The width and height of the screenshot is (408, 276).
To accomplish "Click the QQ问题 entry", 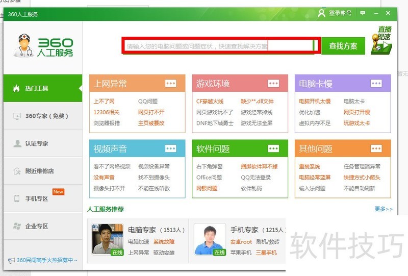I will tap(148, 102).
